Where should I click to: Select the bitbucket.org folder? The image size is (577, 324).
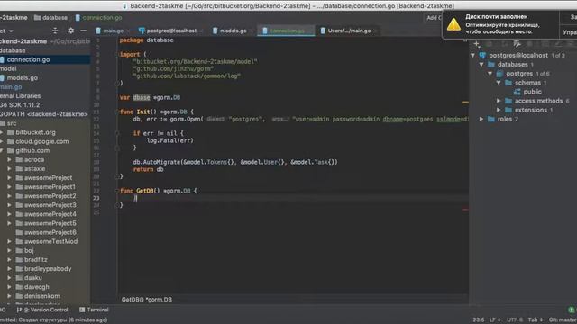point(35,132)
